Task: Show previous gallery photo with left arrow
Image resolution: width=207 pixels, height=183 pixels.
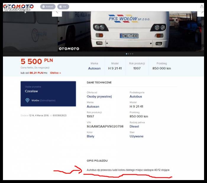Action: (57, 14)
